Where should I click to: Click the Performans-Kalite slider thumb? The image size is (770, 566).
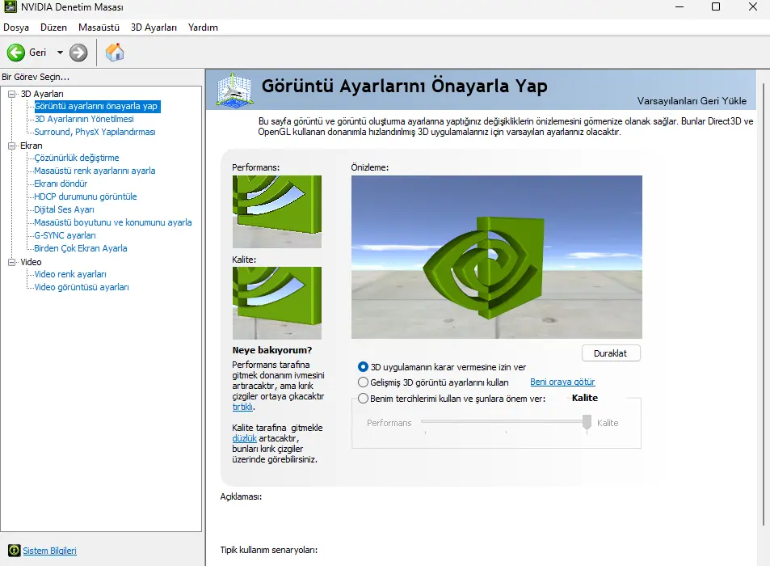click(x=587, y=422)
